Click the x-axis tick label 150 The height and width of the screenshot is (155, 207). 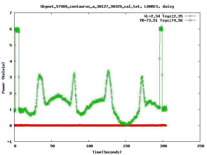126,146
